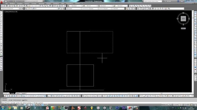197x110 pixels.
Task: Click Cut icon in Standard toolbar
Action: coord(20,6)
